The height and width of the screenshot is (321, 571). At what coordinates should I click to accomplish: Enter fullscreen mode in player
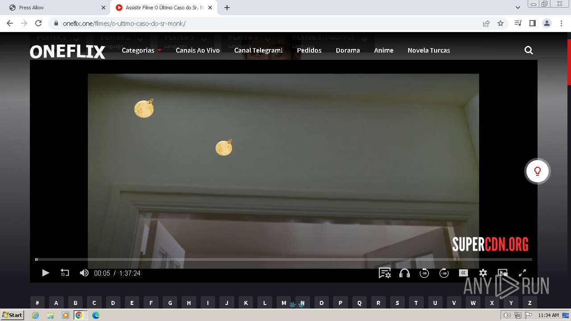[x=522, y=273]
